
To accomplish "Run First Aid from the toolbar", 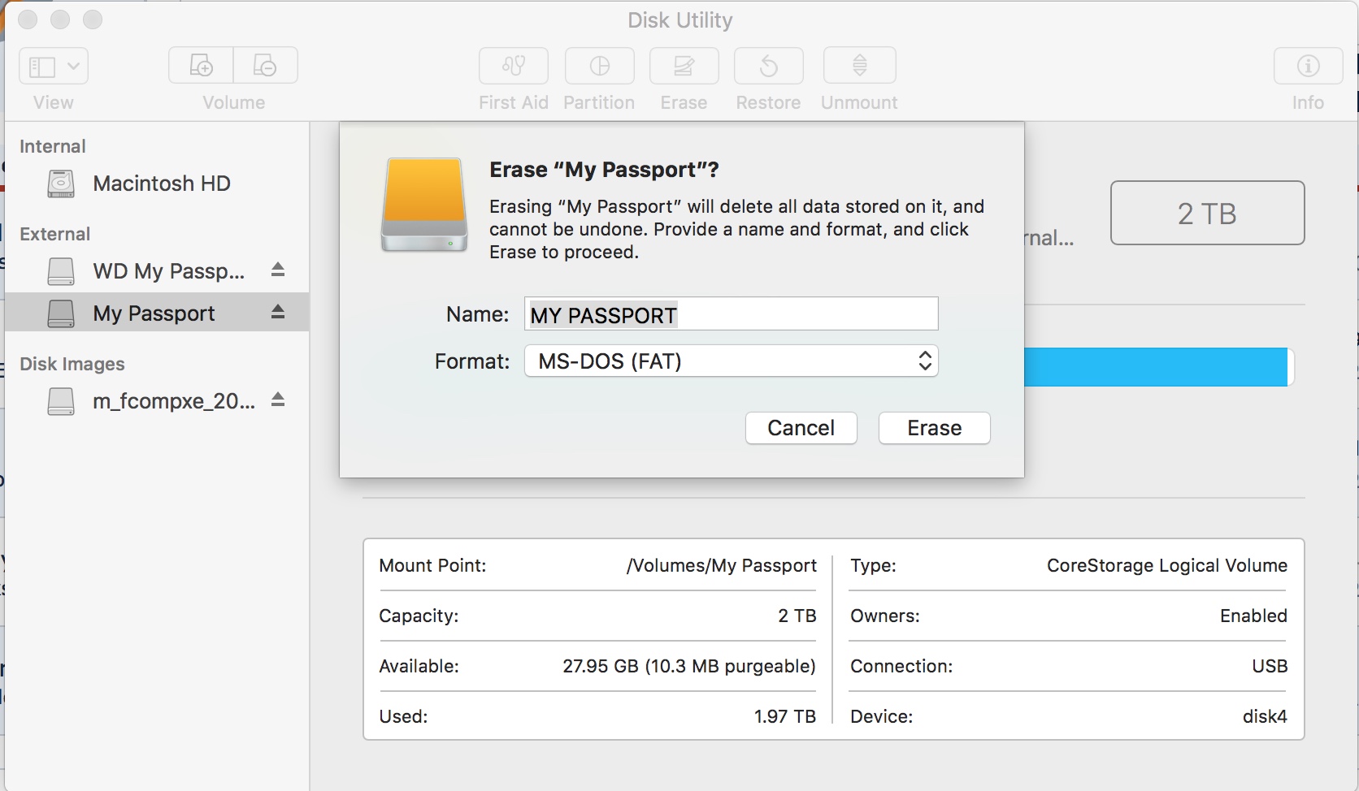I will coord(514,66).
